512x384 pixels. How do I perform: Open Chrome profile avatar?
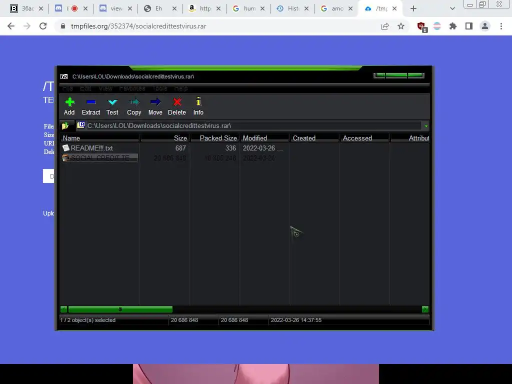click(x=485, y=26)
